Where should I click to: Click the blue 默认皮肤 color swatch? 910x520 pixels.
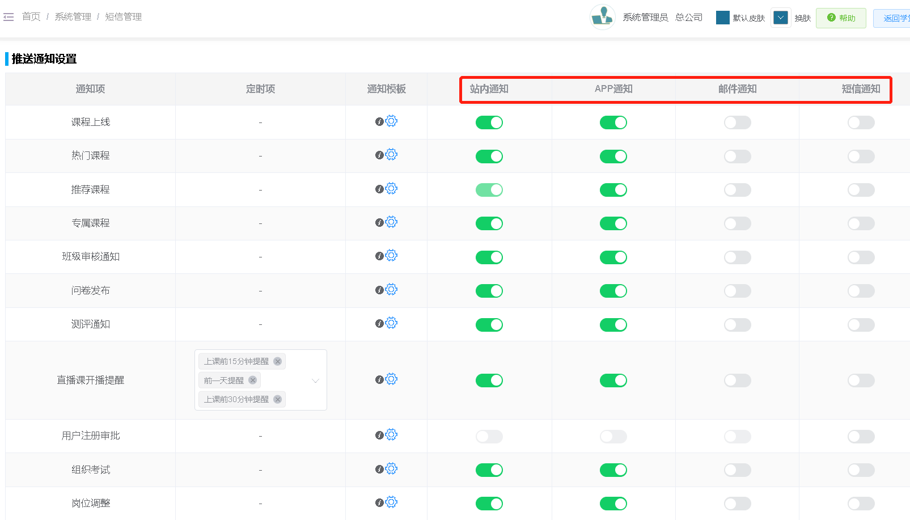723,18
